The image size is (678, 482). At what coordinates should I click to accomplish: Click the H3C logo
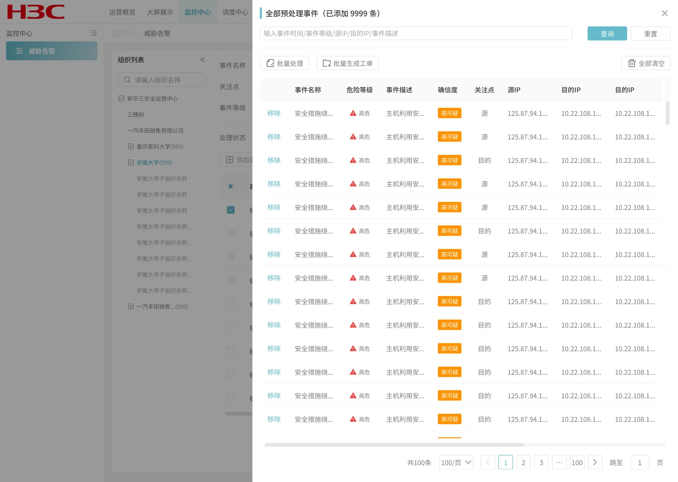pyautogui.click(x=36, y=12)
